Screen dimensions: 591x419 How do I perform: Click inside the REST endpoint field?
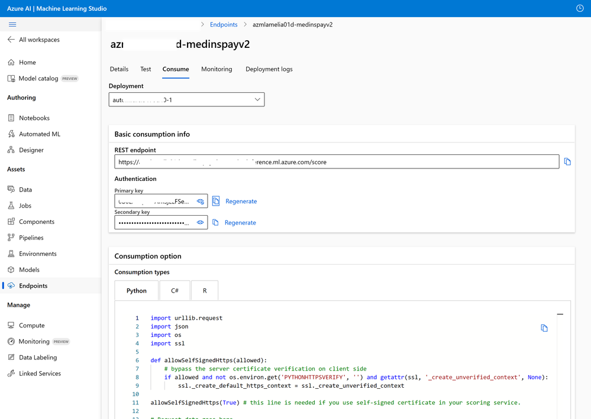tap(337, 162)
